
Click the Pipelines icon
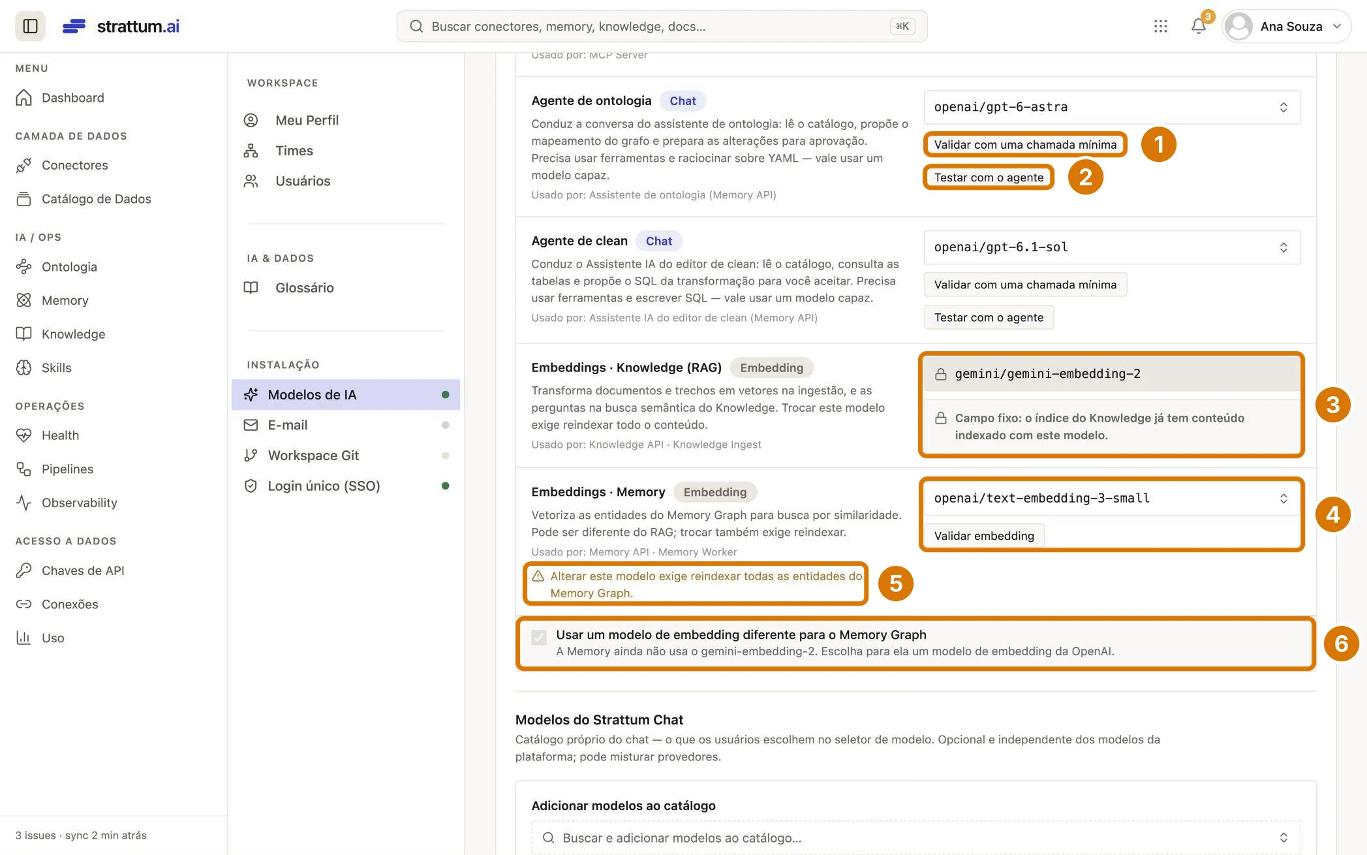[x=24, y=469]
